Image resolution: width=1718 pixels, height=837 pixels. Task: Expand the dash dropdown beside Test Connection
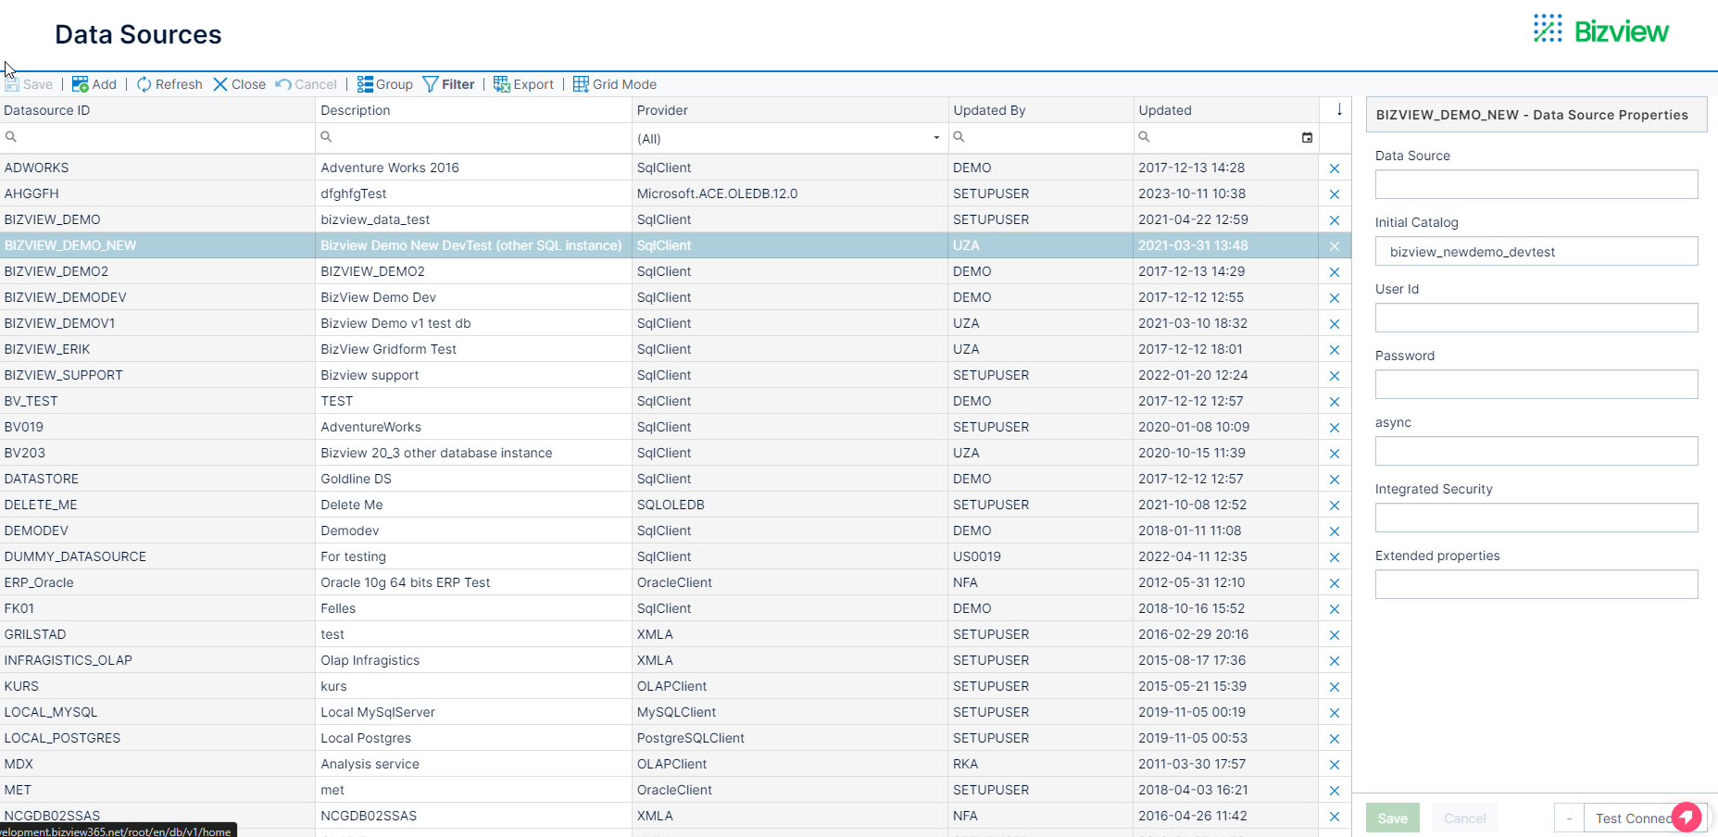1569,818
